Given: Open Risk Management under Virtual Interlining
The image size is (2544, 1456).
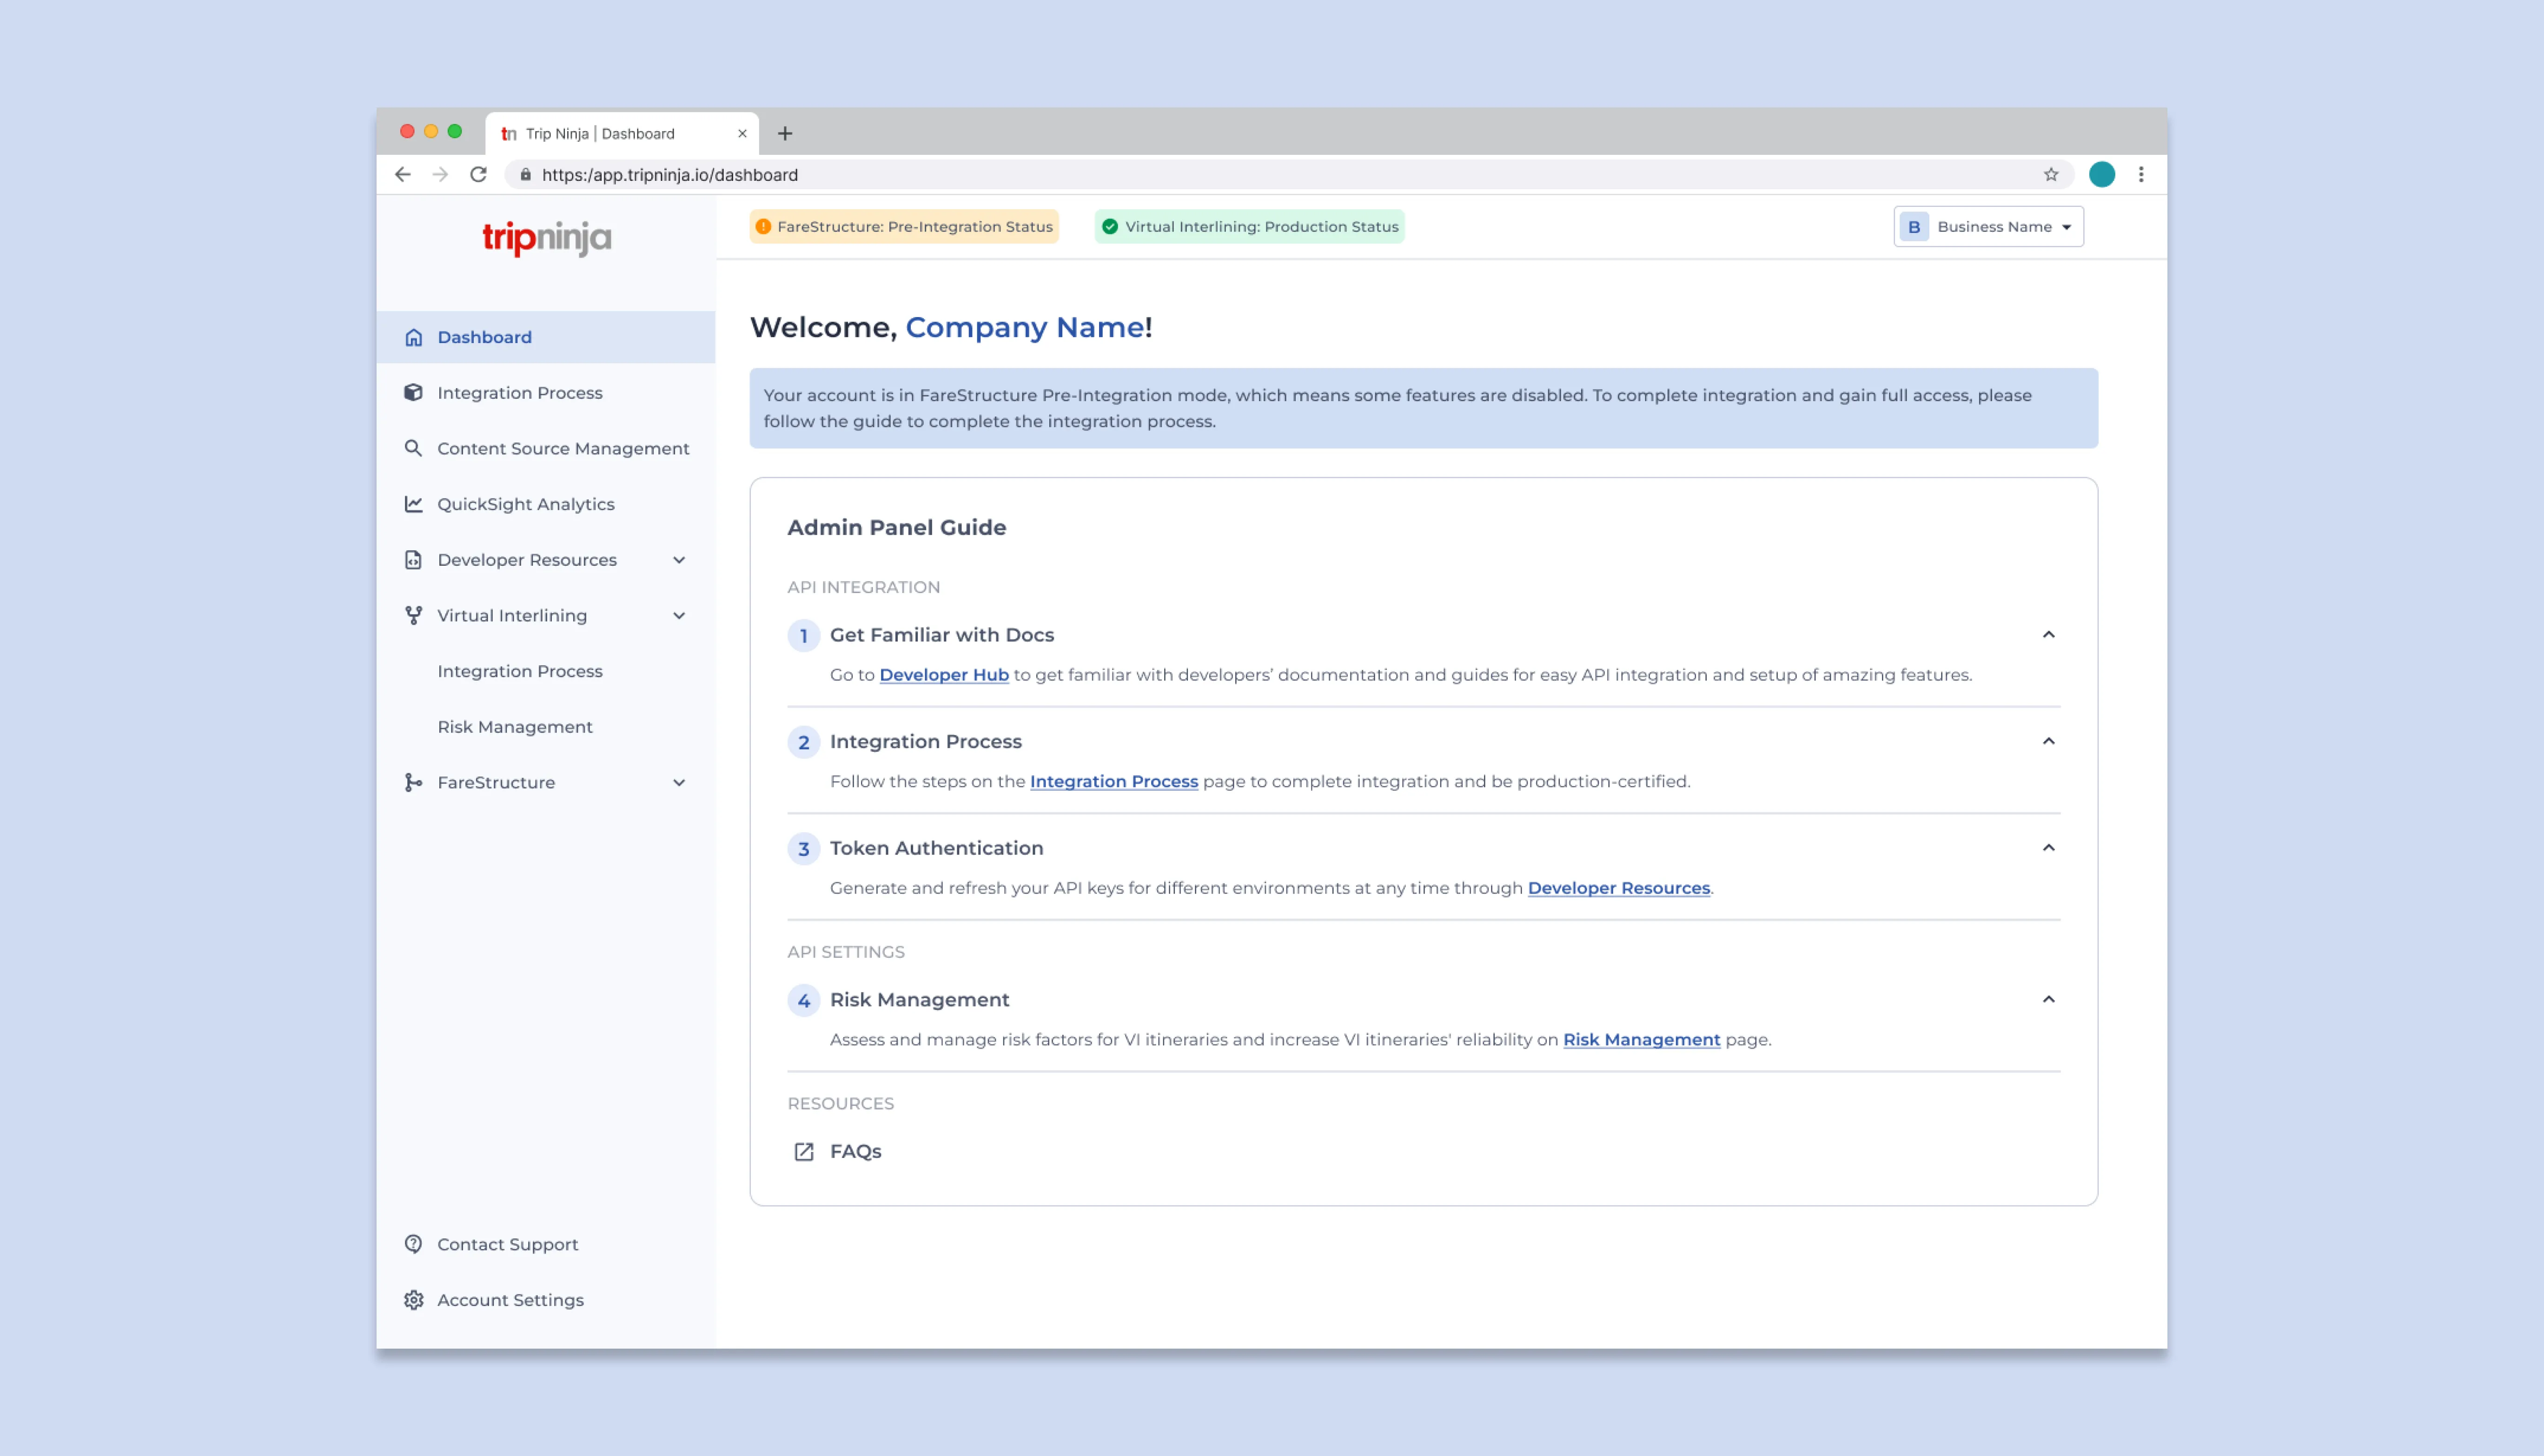Looking at the screenshot, I should [x=515, y=727].
